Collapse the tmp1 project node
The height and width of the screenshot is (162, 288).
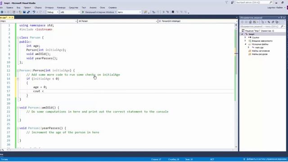[x=242, y=34]
